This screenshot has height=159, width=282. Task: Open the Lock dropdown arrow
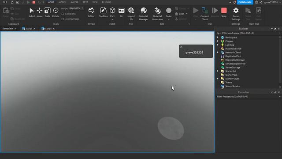point(187,14)
